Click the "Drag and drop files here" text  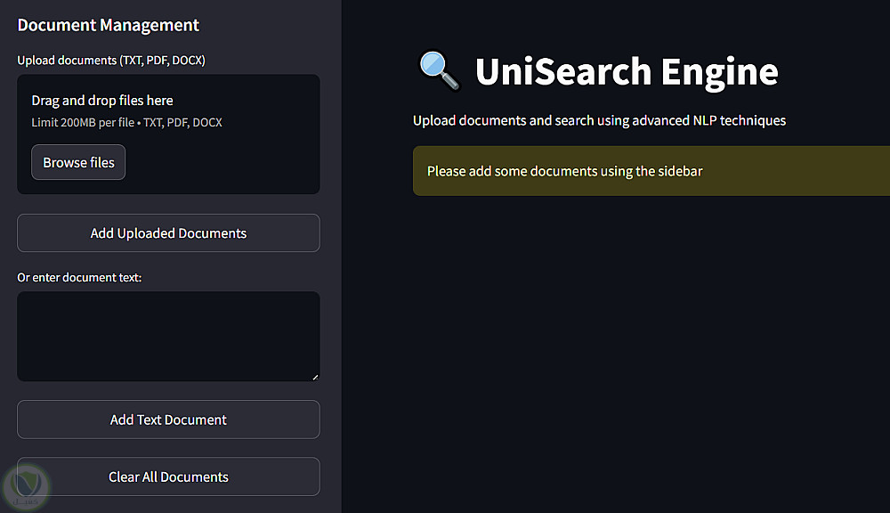point(102,101)
